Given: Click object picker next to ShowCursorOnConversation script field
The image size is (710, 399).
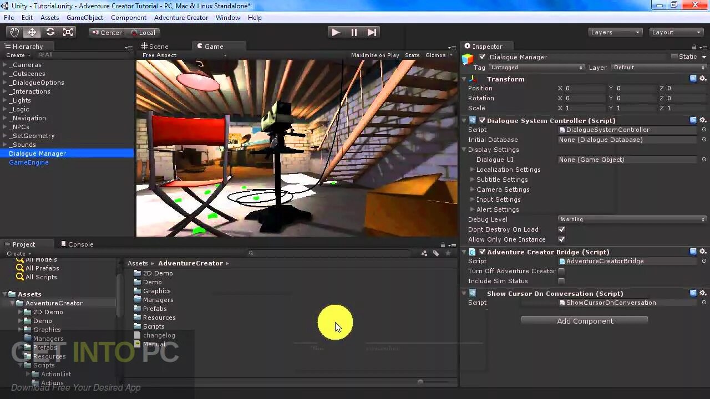Looking at the screenshot, I should tap(704, 303).
